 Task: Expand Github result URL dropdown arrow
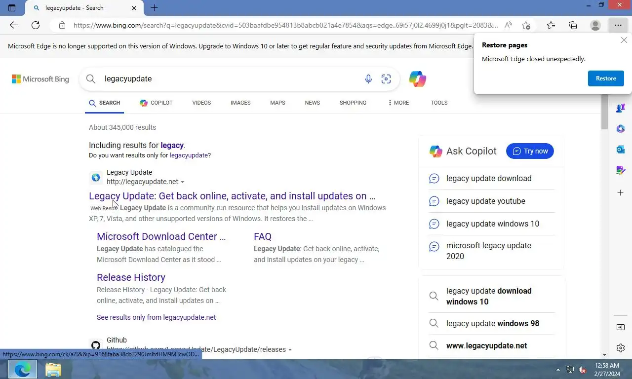[290, 350]
